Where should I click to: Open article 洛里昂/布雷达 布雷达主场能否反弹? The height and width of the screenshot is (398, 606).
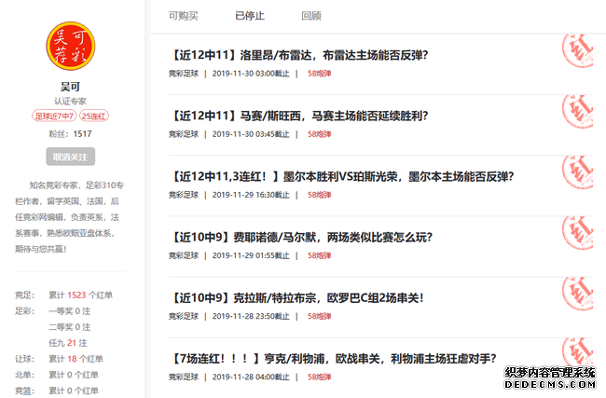298,55
